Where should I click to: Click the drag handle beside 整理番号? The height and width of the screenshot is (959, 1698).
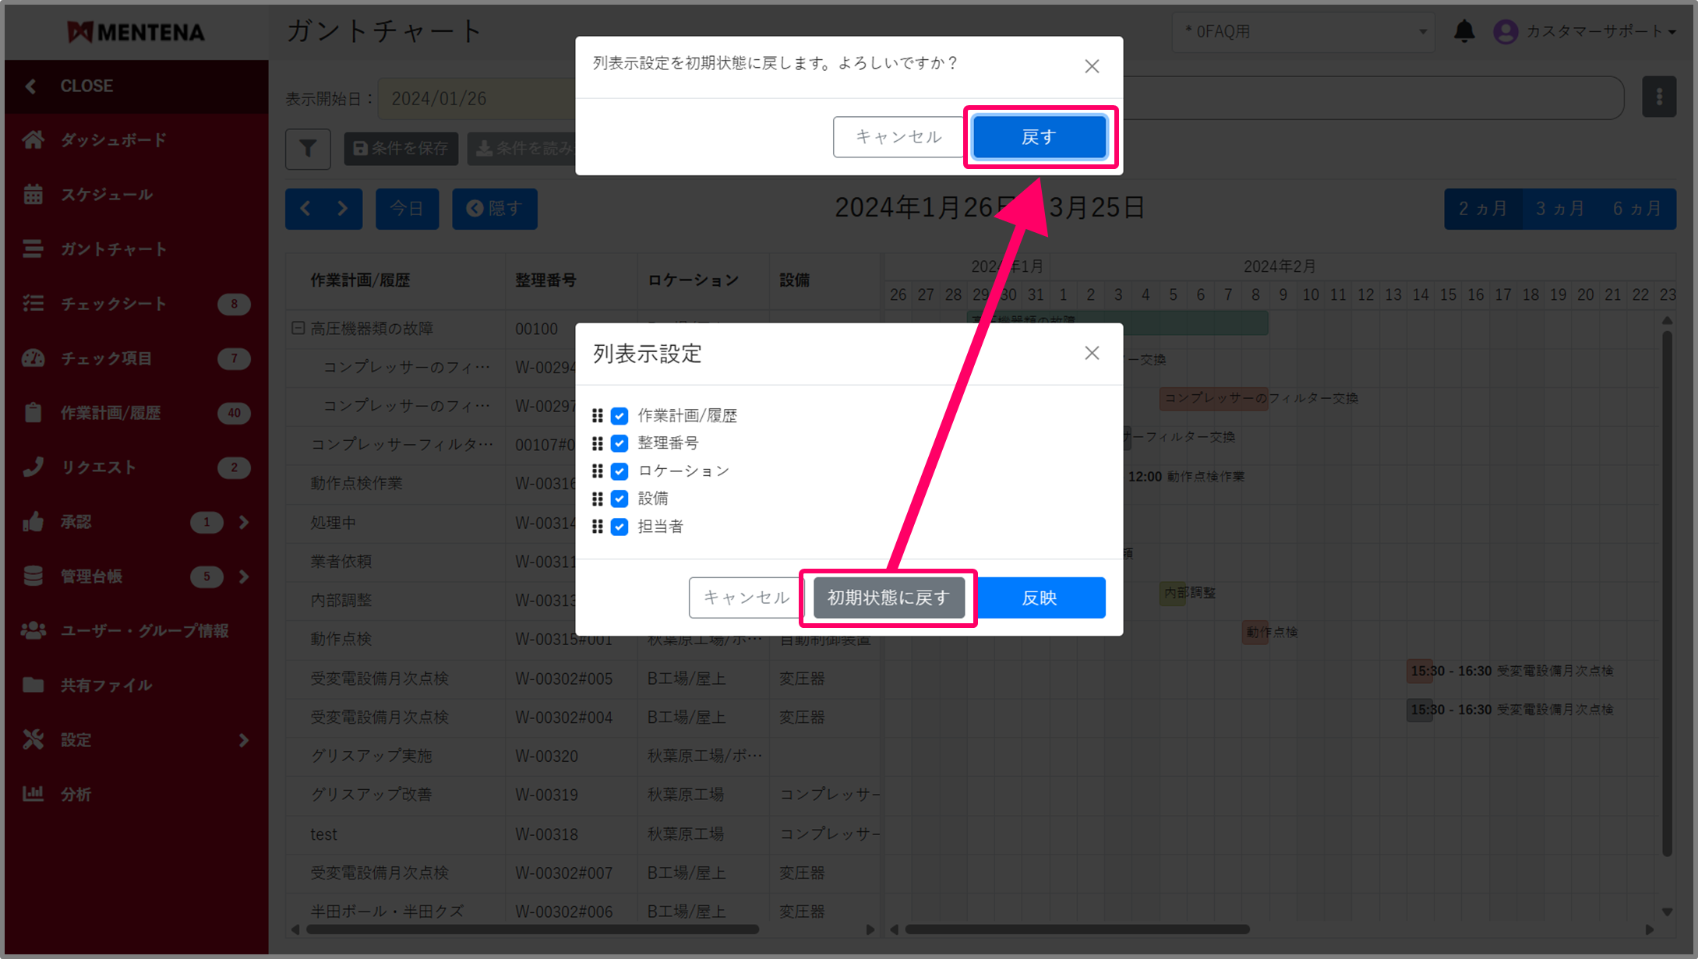tap(598, 443)
